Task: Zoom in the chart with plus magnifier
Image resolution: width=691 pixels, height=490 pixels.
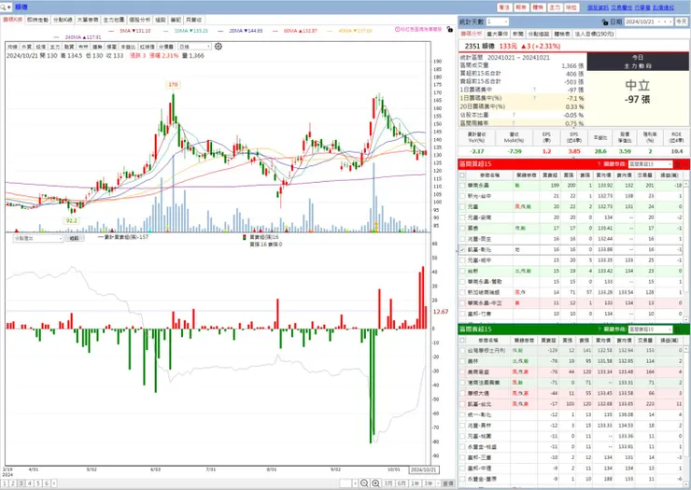Action: 375,483
